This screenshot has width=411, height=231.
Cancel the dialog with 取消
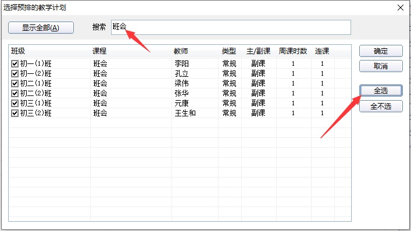[381, 66]
